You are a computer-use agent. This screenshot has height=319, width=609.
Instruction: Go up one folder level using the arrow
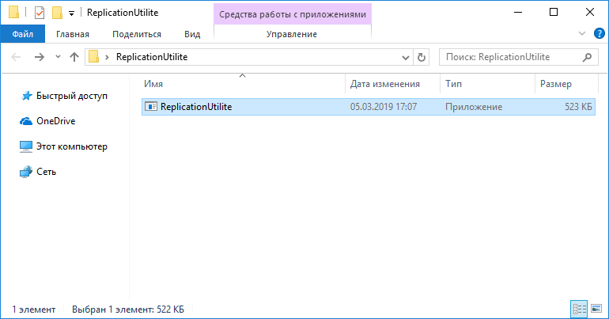(x=74, y=57)
